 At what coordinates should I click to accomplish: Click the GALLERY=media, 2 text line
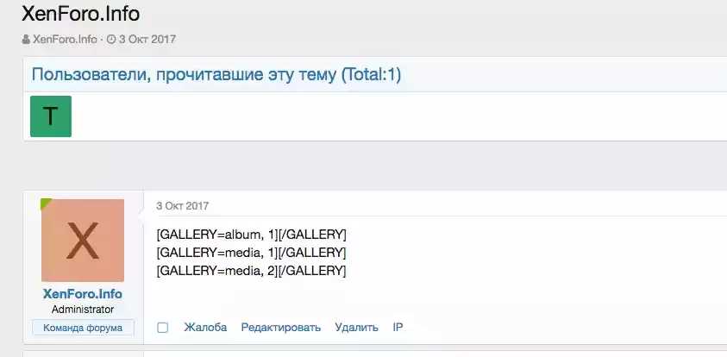pos(251,271)
